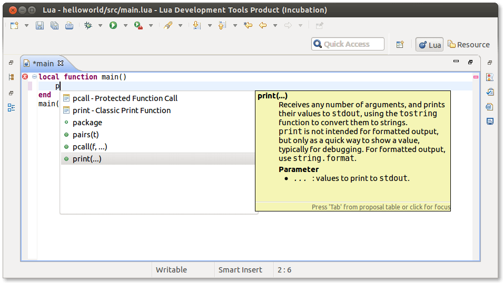The image size is (503, 283).
Task: Close the *main editor tab
Action: click(x=61, y=63)
